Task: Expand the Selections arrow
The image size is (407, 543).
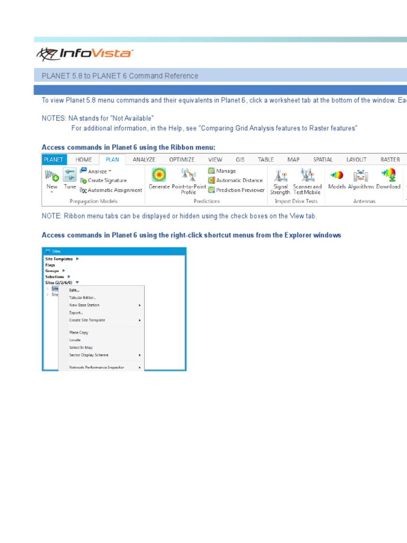Action: (69, 276)
